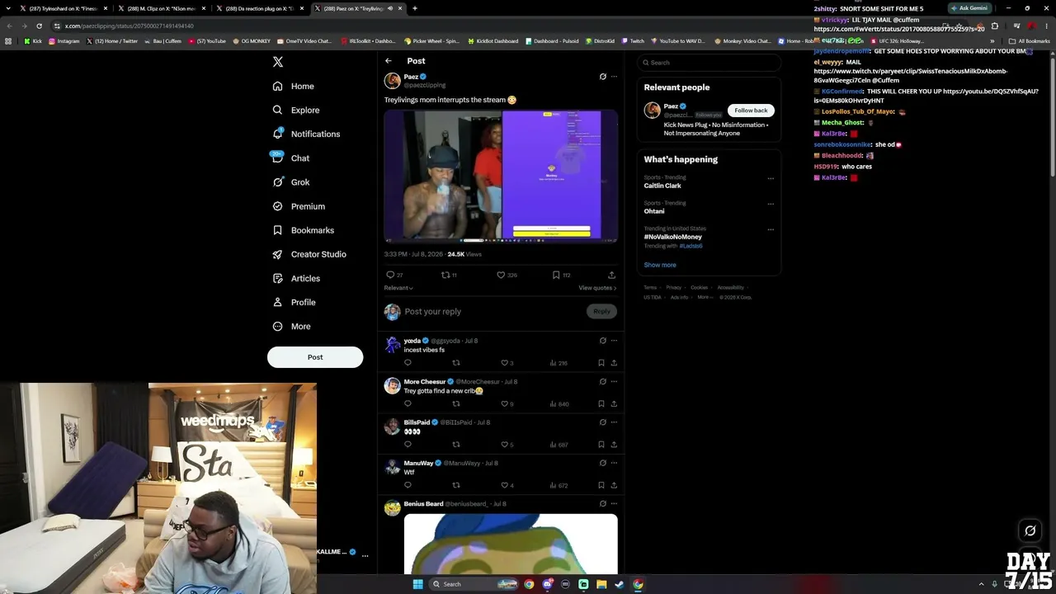Viewport: 1056px width, 594px height.
Task: Open Grok actions on Benius Beard's reply
Action: [x=603, y=503]
